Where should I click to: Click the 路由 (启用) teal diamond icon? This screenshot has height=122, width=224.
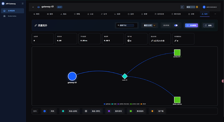click(63, 111)
